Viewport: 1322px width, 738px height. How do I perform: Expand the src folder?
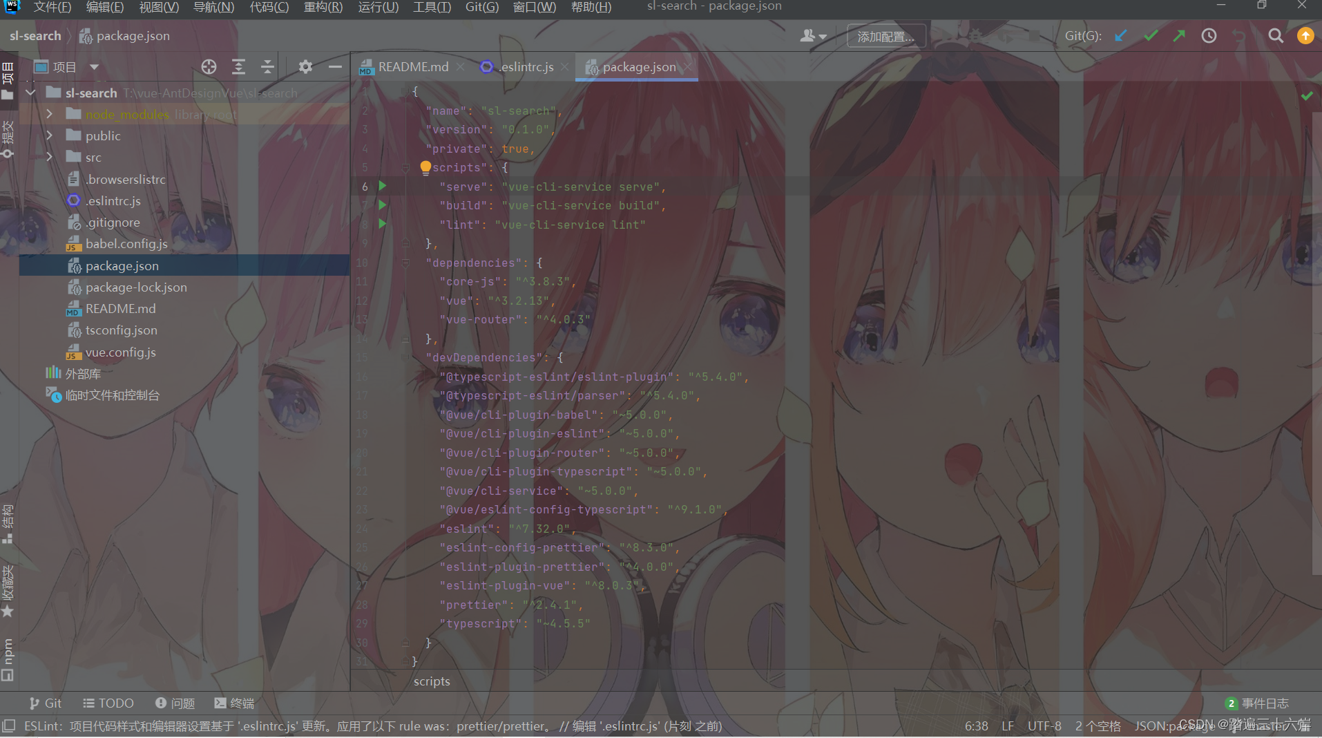50,157
